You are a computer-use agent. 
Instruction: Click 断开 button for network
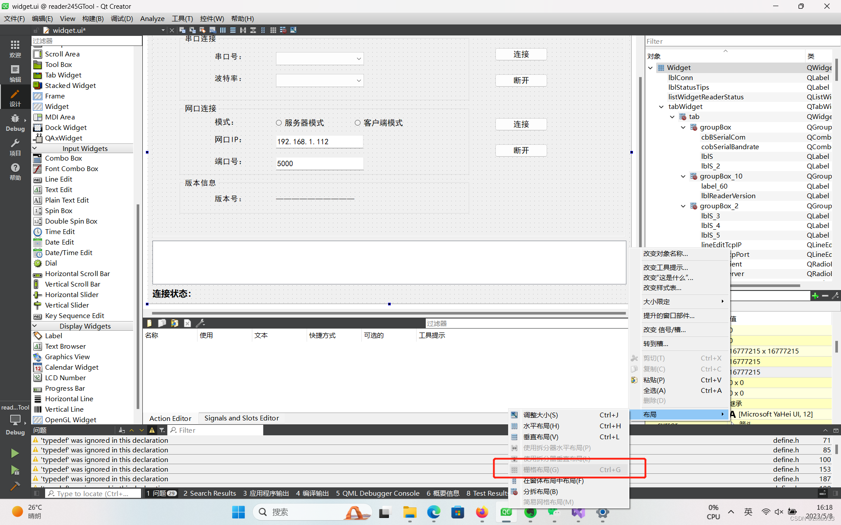[x=521, y=149]
